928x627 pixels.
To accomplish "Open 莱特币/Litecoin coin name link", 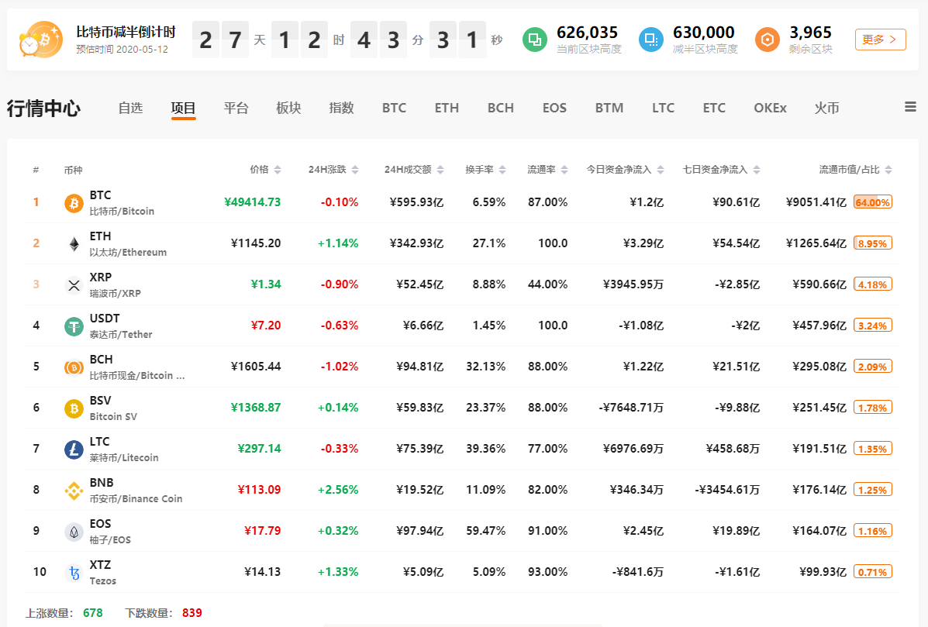I will tap(124, 458).
